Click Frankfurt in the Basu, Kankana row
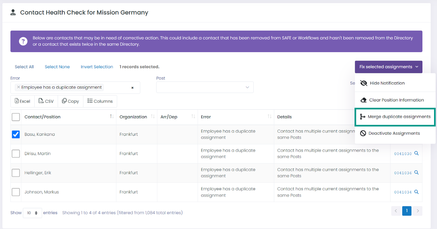Screen dimensions: 437x229 tap(129, 134)
